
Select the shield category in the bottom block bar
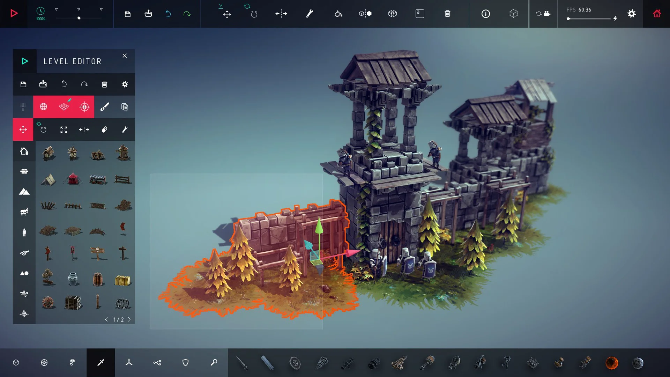pyautogui.click(x=185, y=363)
